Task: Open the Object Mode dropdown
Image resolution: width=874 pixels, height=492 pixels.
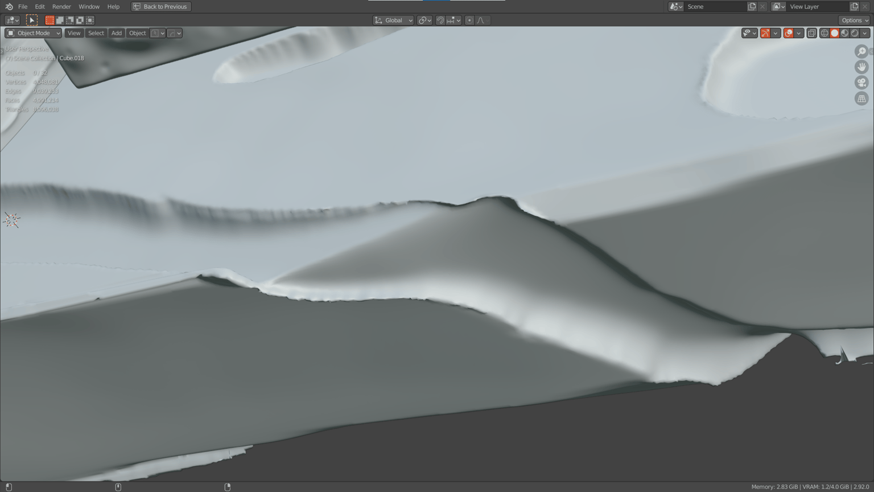Action: pos(33,33)
